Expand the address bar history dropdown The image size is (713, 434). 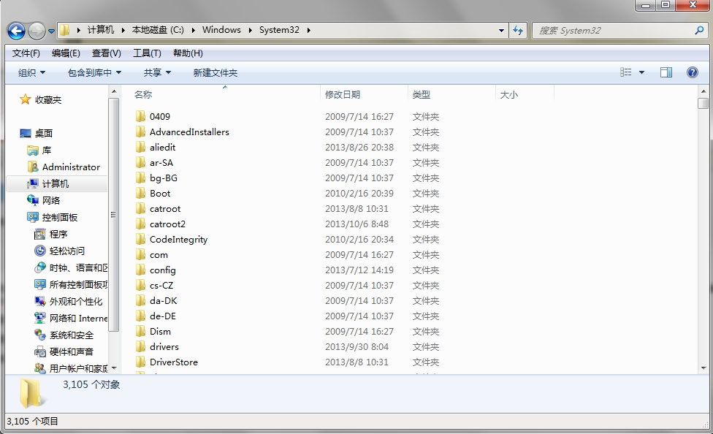pos(501,30)
